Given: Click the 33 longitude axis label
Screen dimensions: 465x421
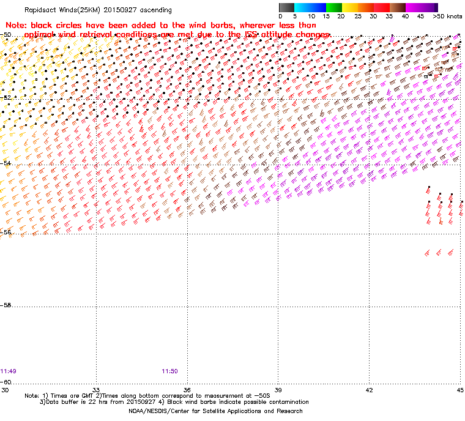Looking at the screenshot, I should coord(96,390).
